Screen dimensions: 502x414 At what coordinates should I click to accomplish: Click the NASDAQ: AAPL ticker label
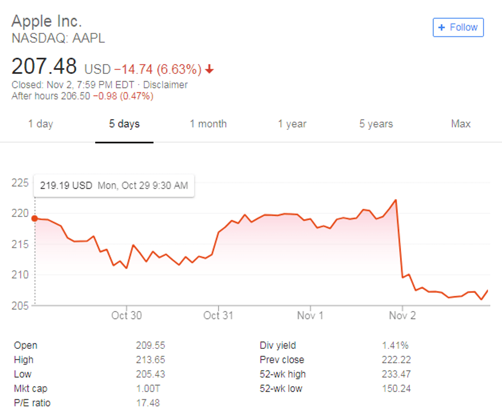coord(57,38)
